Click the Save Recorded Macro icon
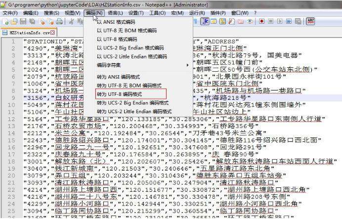The width and height of the screenshot is (342, 219). [298, 21]
